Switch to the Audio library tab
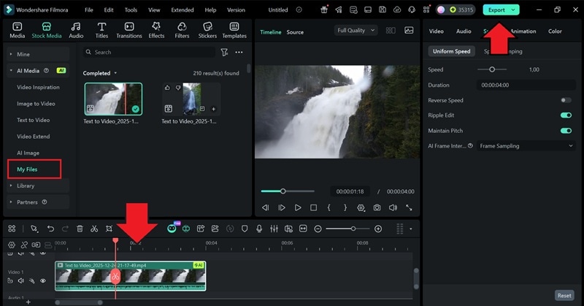This screenshot has width=584, height=306. [x=76, y=30]
